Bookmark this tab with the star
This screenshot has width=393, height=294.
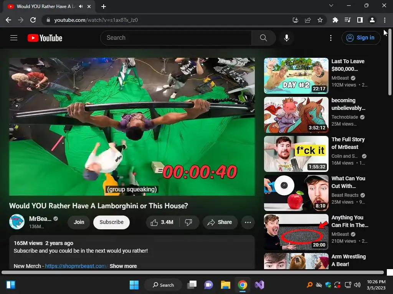coord(320,20)
